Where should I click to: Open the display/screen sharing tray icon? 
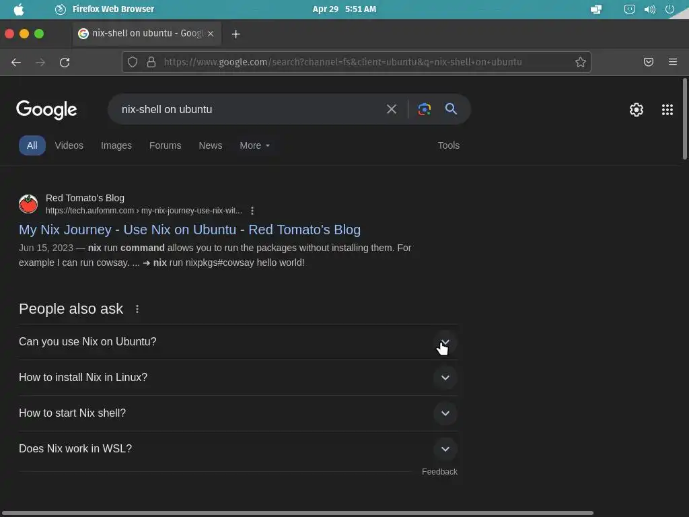point(596,9)
